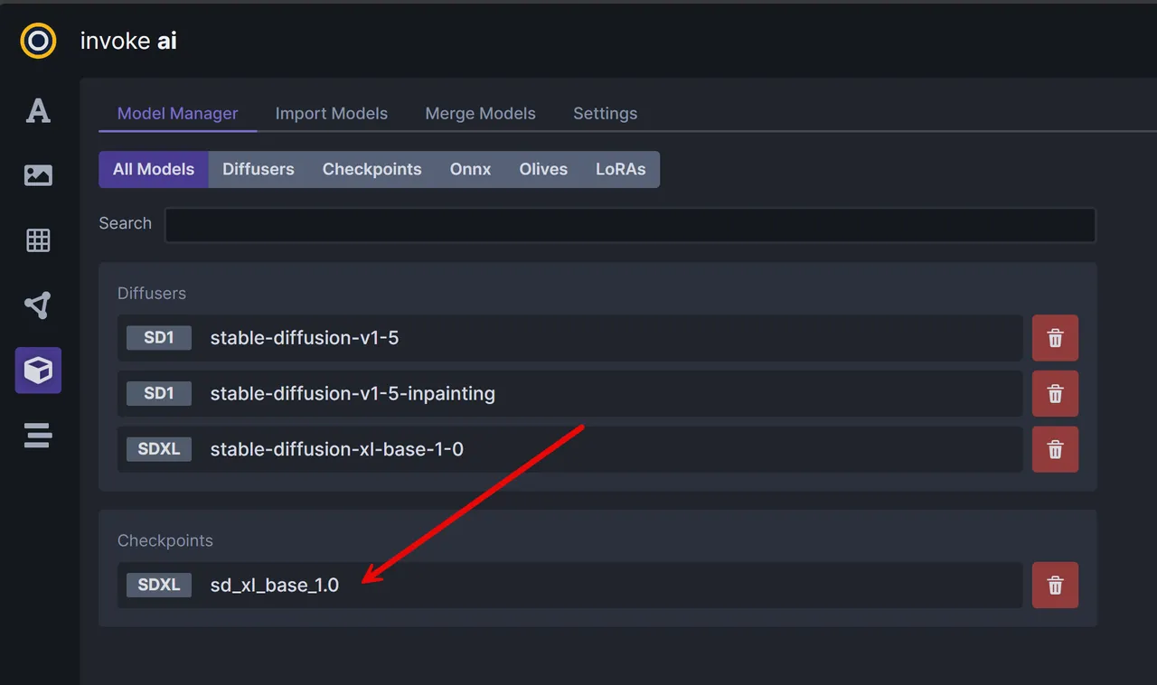Show only Onnx models
1157x685 pixels.
[470, 169]
